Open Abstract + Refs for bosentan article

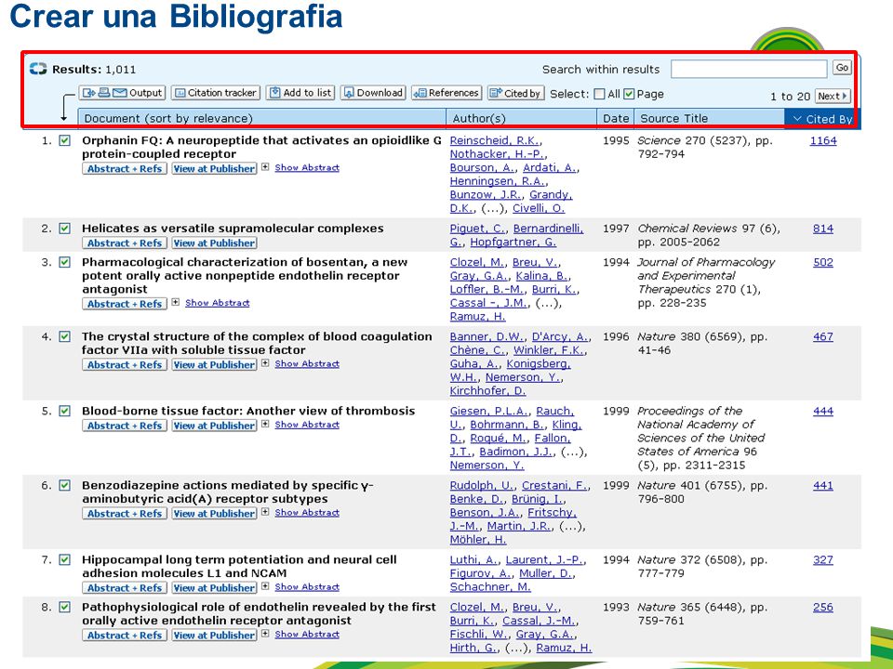(125, 304)
